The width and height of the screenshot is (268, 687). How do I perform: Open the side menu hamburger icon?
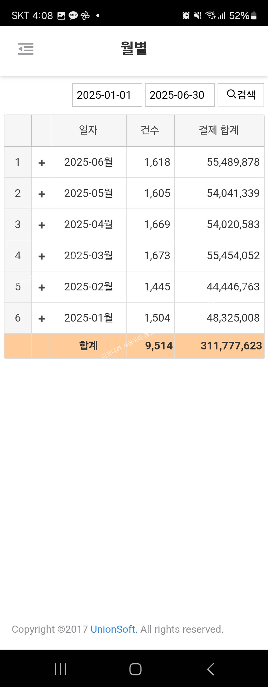(26, 49)
